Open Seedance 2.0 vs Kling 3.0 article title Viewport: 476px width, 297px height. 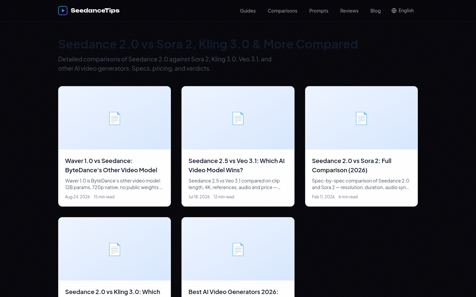pyautogui.click(x=113, y=292)
